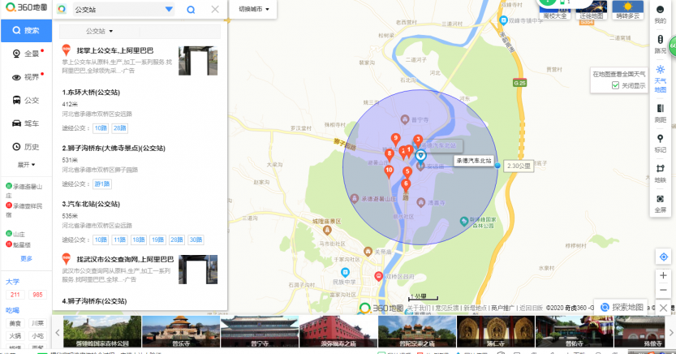Image resolution: width=676 pixels, height=354 pixels.
Task: Open the 公交 bus route planner
Action: (25, 100)
